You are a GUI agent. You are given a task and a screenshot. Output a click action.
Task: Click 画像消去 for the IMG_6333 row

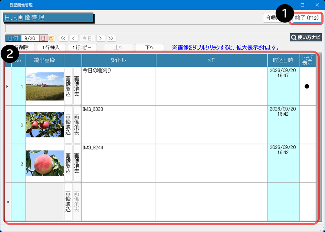coord(77,125)
